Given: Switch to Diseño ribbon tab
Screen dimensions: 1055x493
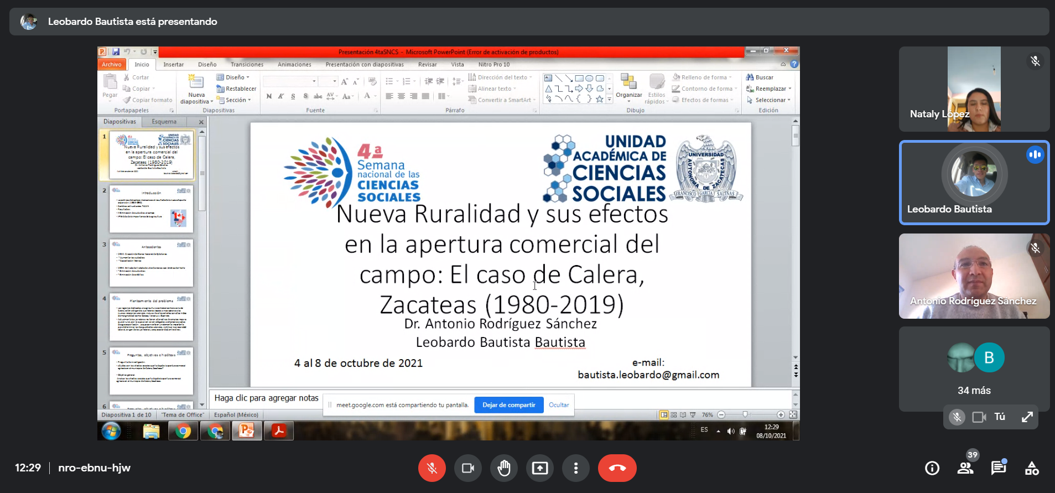Looking at the screenshot, I should pos(207,65).
